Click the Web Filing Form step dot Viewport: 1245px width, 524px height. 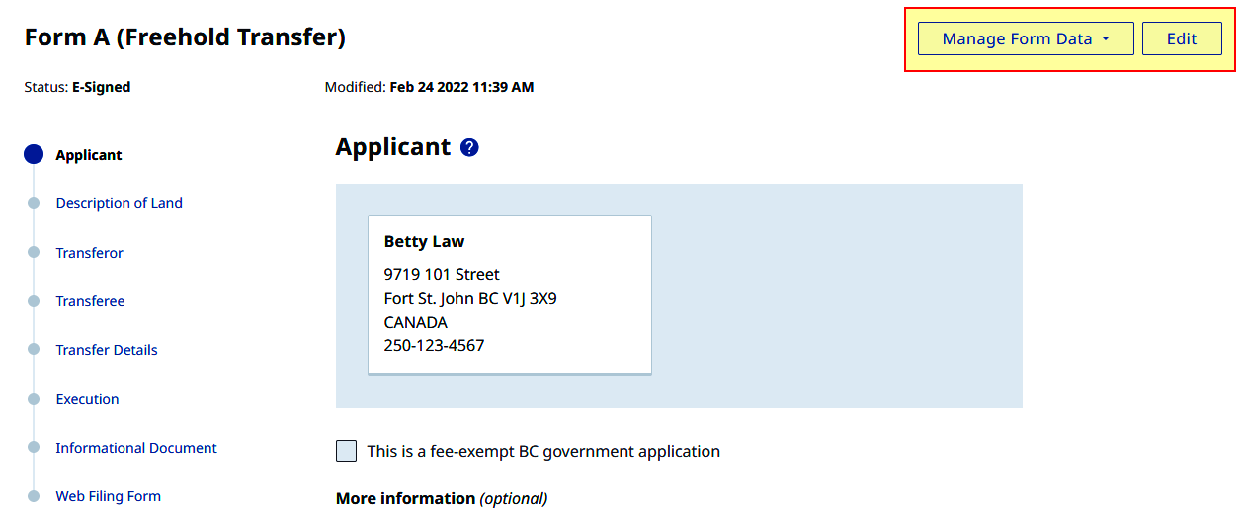(34, 496)
